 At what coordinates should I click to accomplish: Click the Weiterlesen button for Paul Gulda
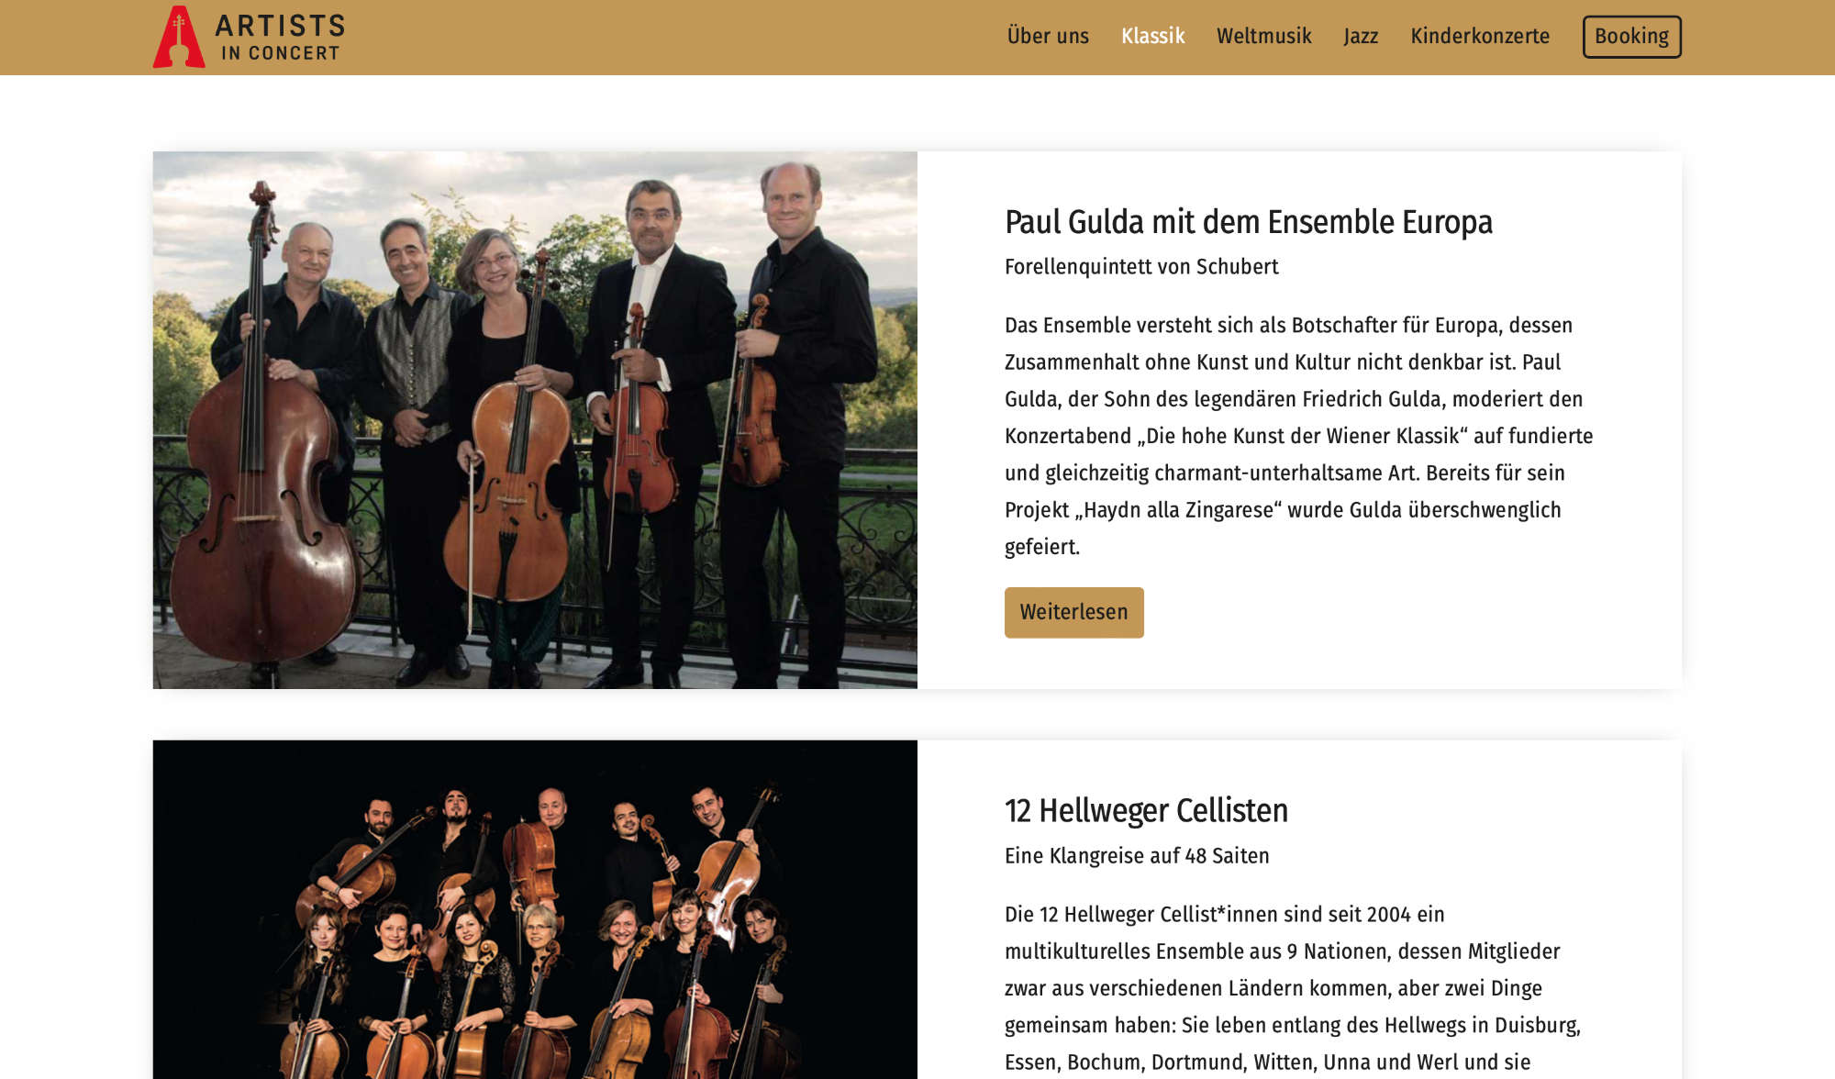(x=1073, y=612)
